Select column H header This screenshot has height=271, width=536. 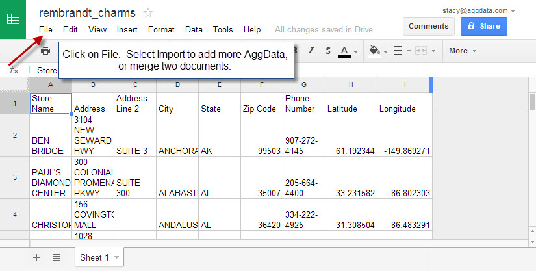[351, 84]
